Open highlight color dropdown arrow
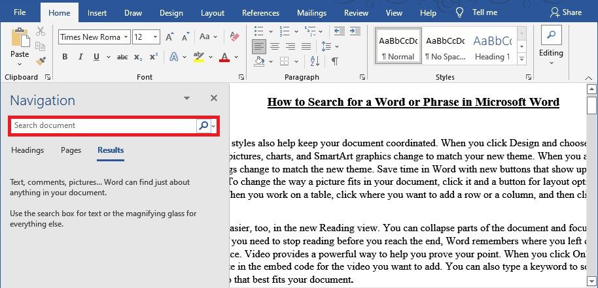 210,57
